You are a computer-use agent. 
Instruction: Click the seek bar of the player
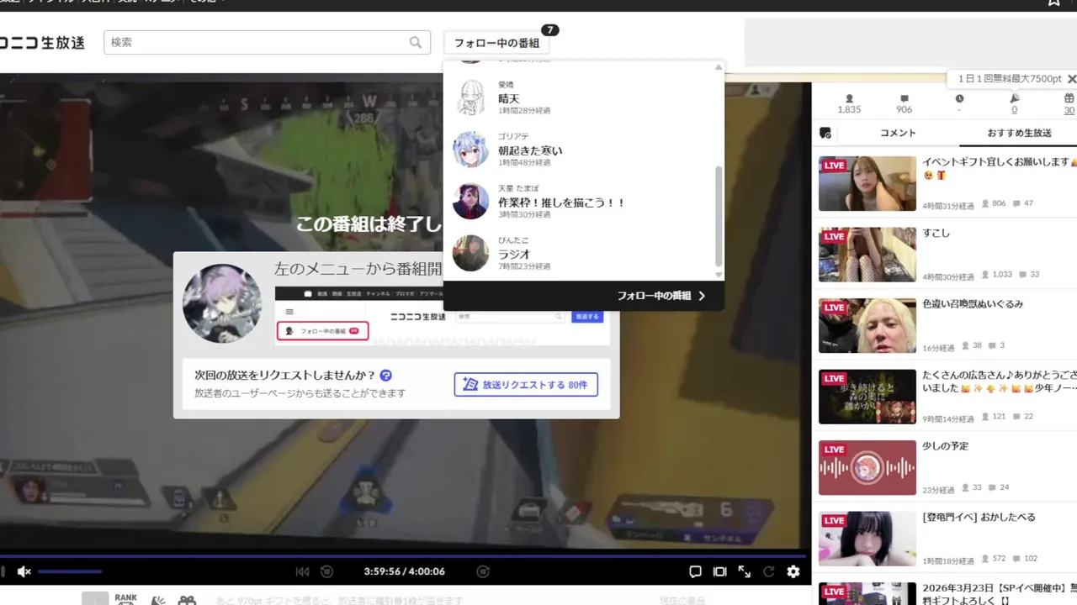[x=403, y=555]
